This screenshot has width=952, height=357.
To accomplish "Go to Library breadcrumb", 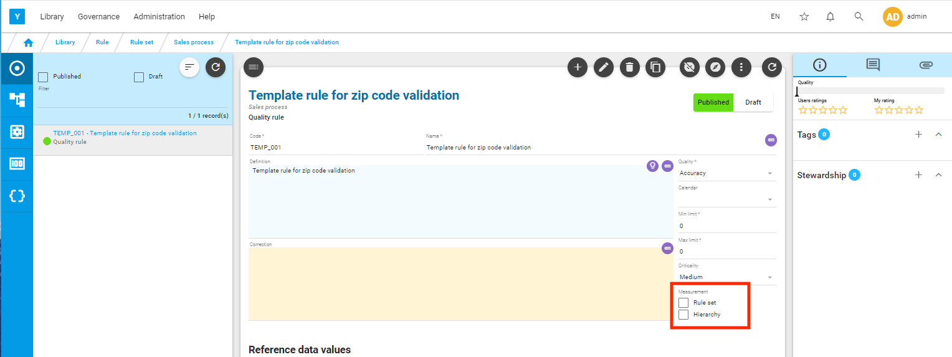I will pyautogui.click(x=65, y=42).
